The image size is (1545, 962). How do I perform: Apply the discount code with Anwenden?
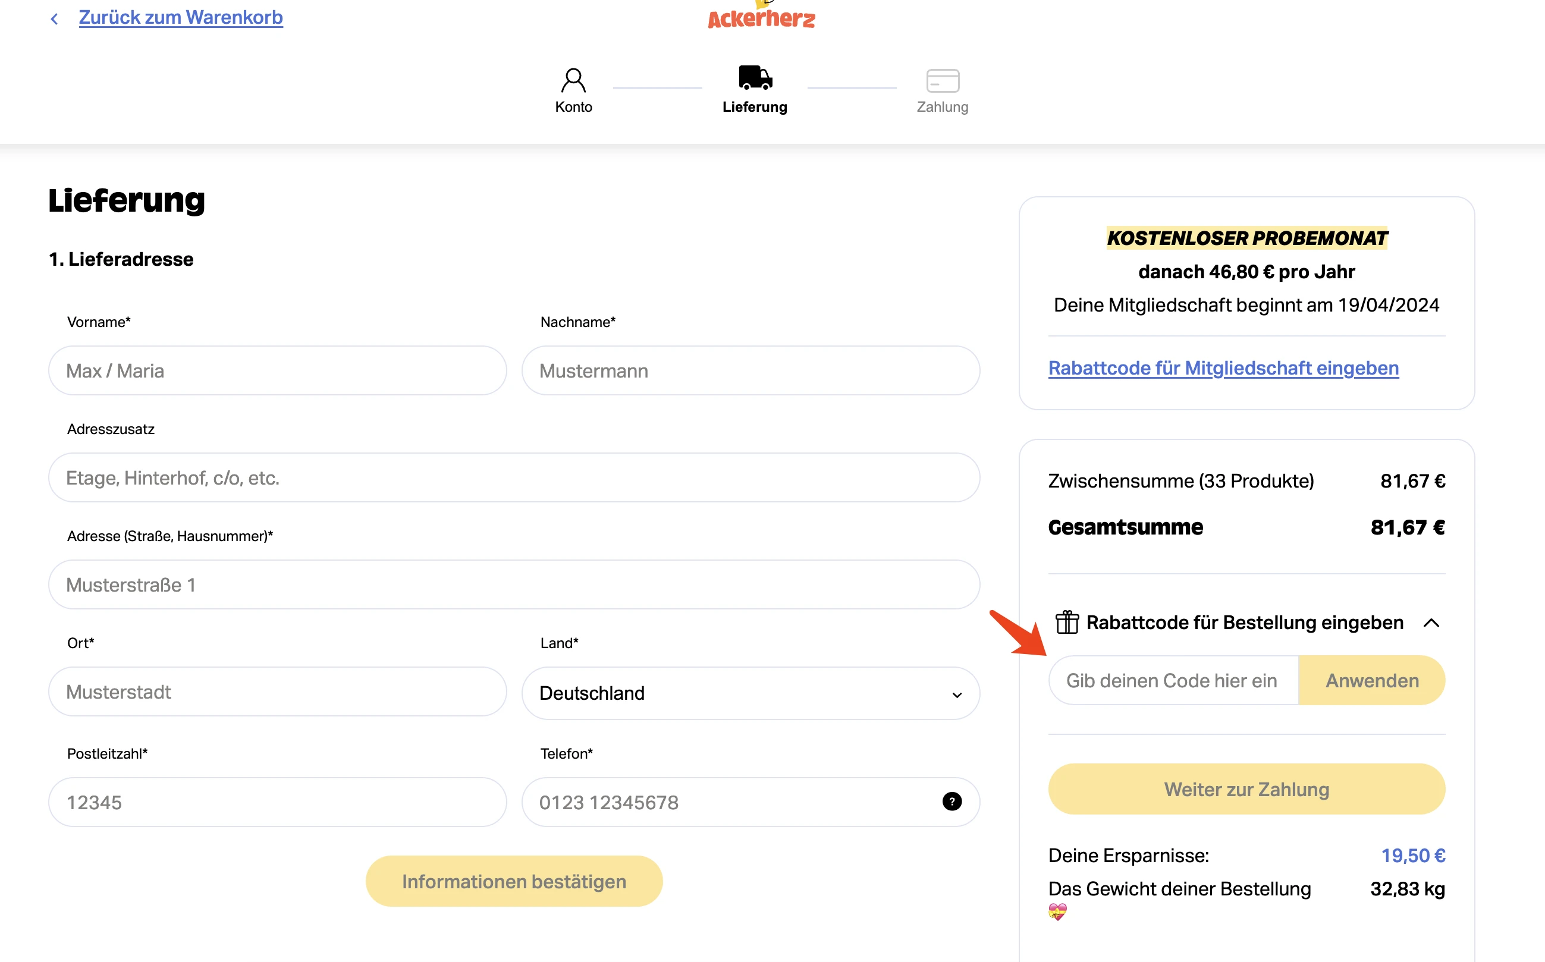(x=1372, y=680)
